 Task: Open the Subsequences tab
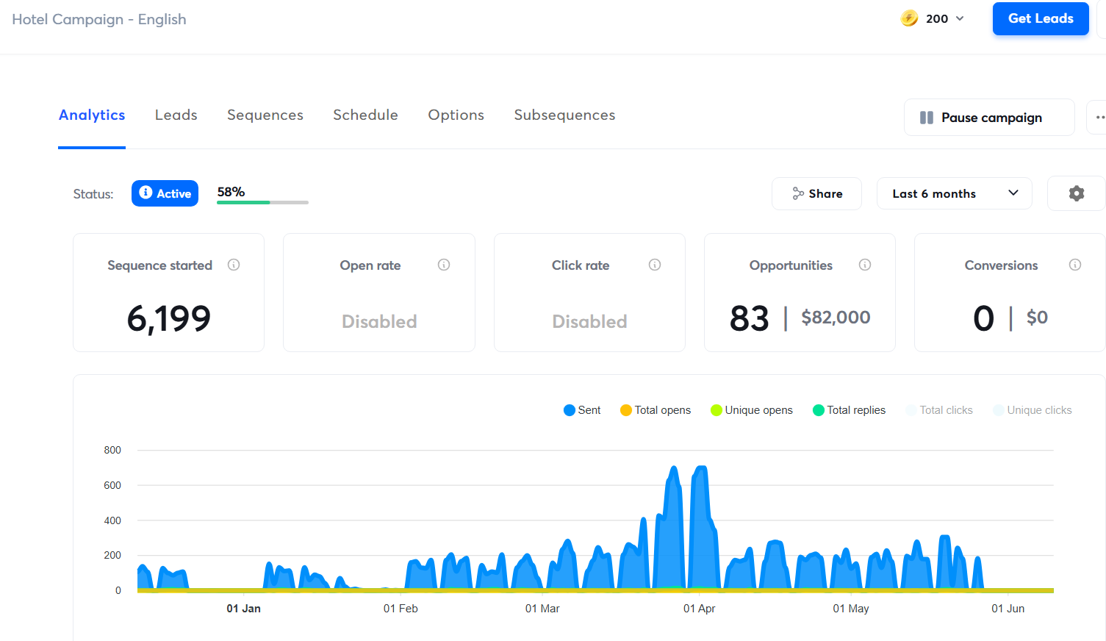click(x=564, y=115)
